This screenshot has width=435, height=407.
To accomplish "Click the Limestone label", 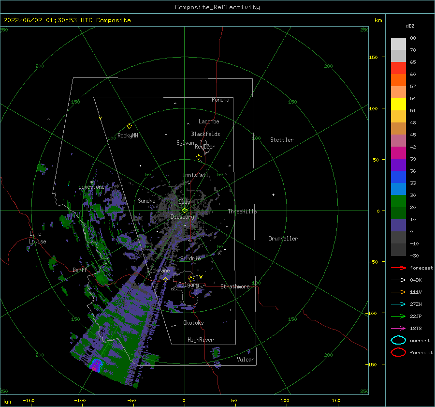I will tap(91, 187).
